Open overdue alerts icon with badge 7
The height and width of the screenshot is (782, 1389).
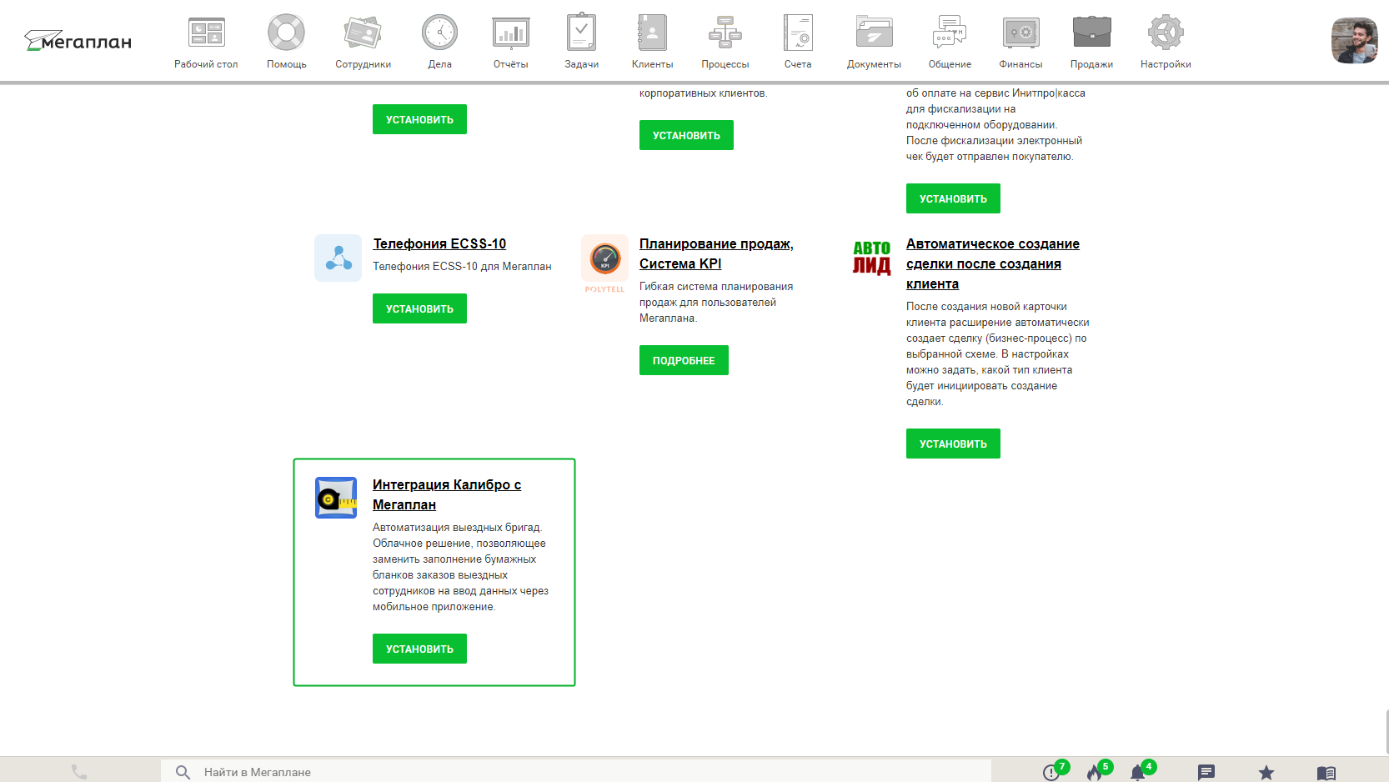point(1051,773)
